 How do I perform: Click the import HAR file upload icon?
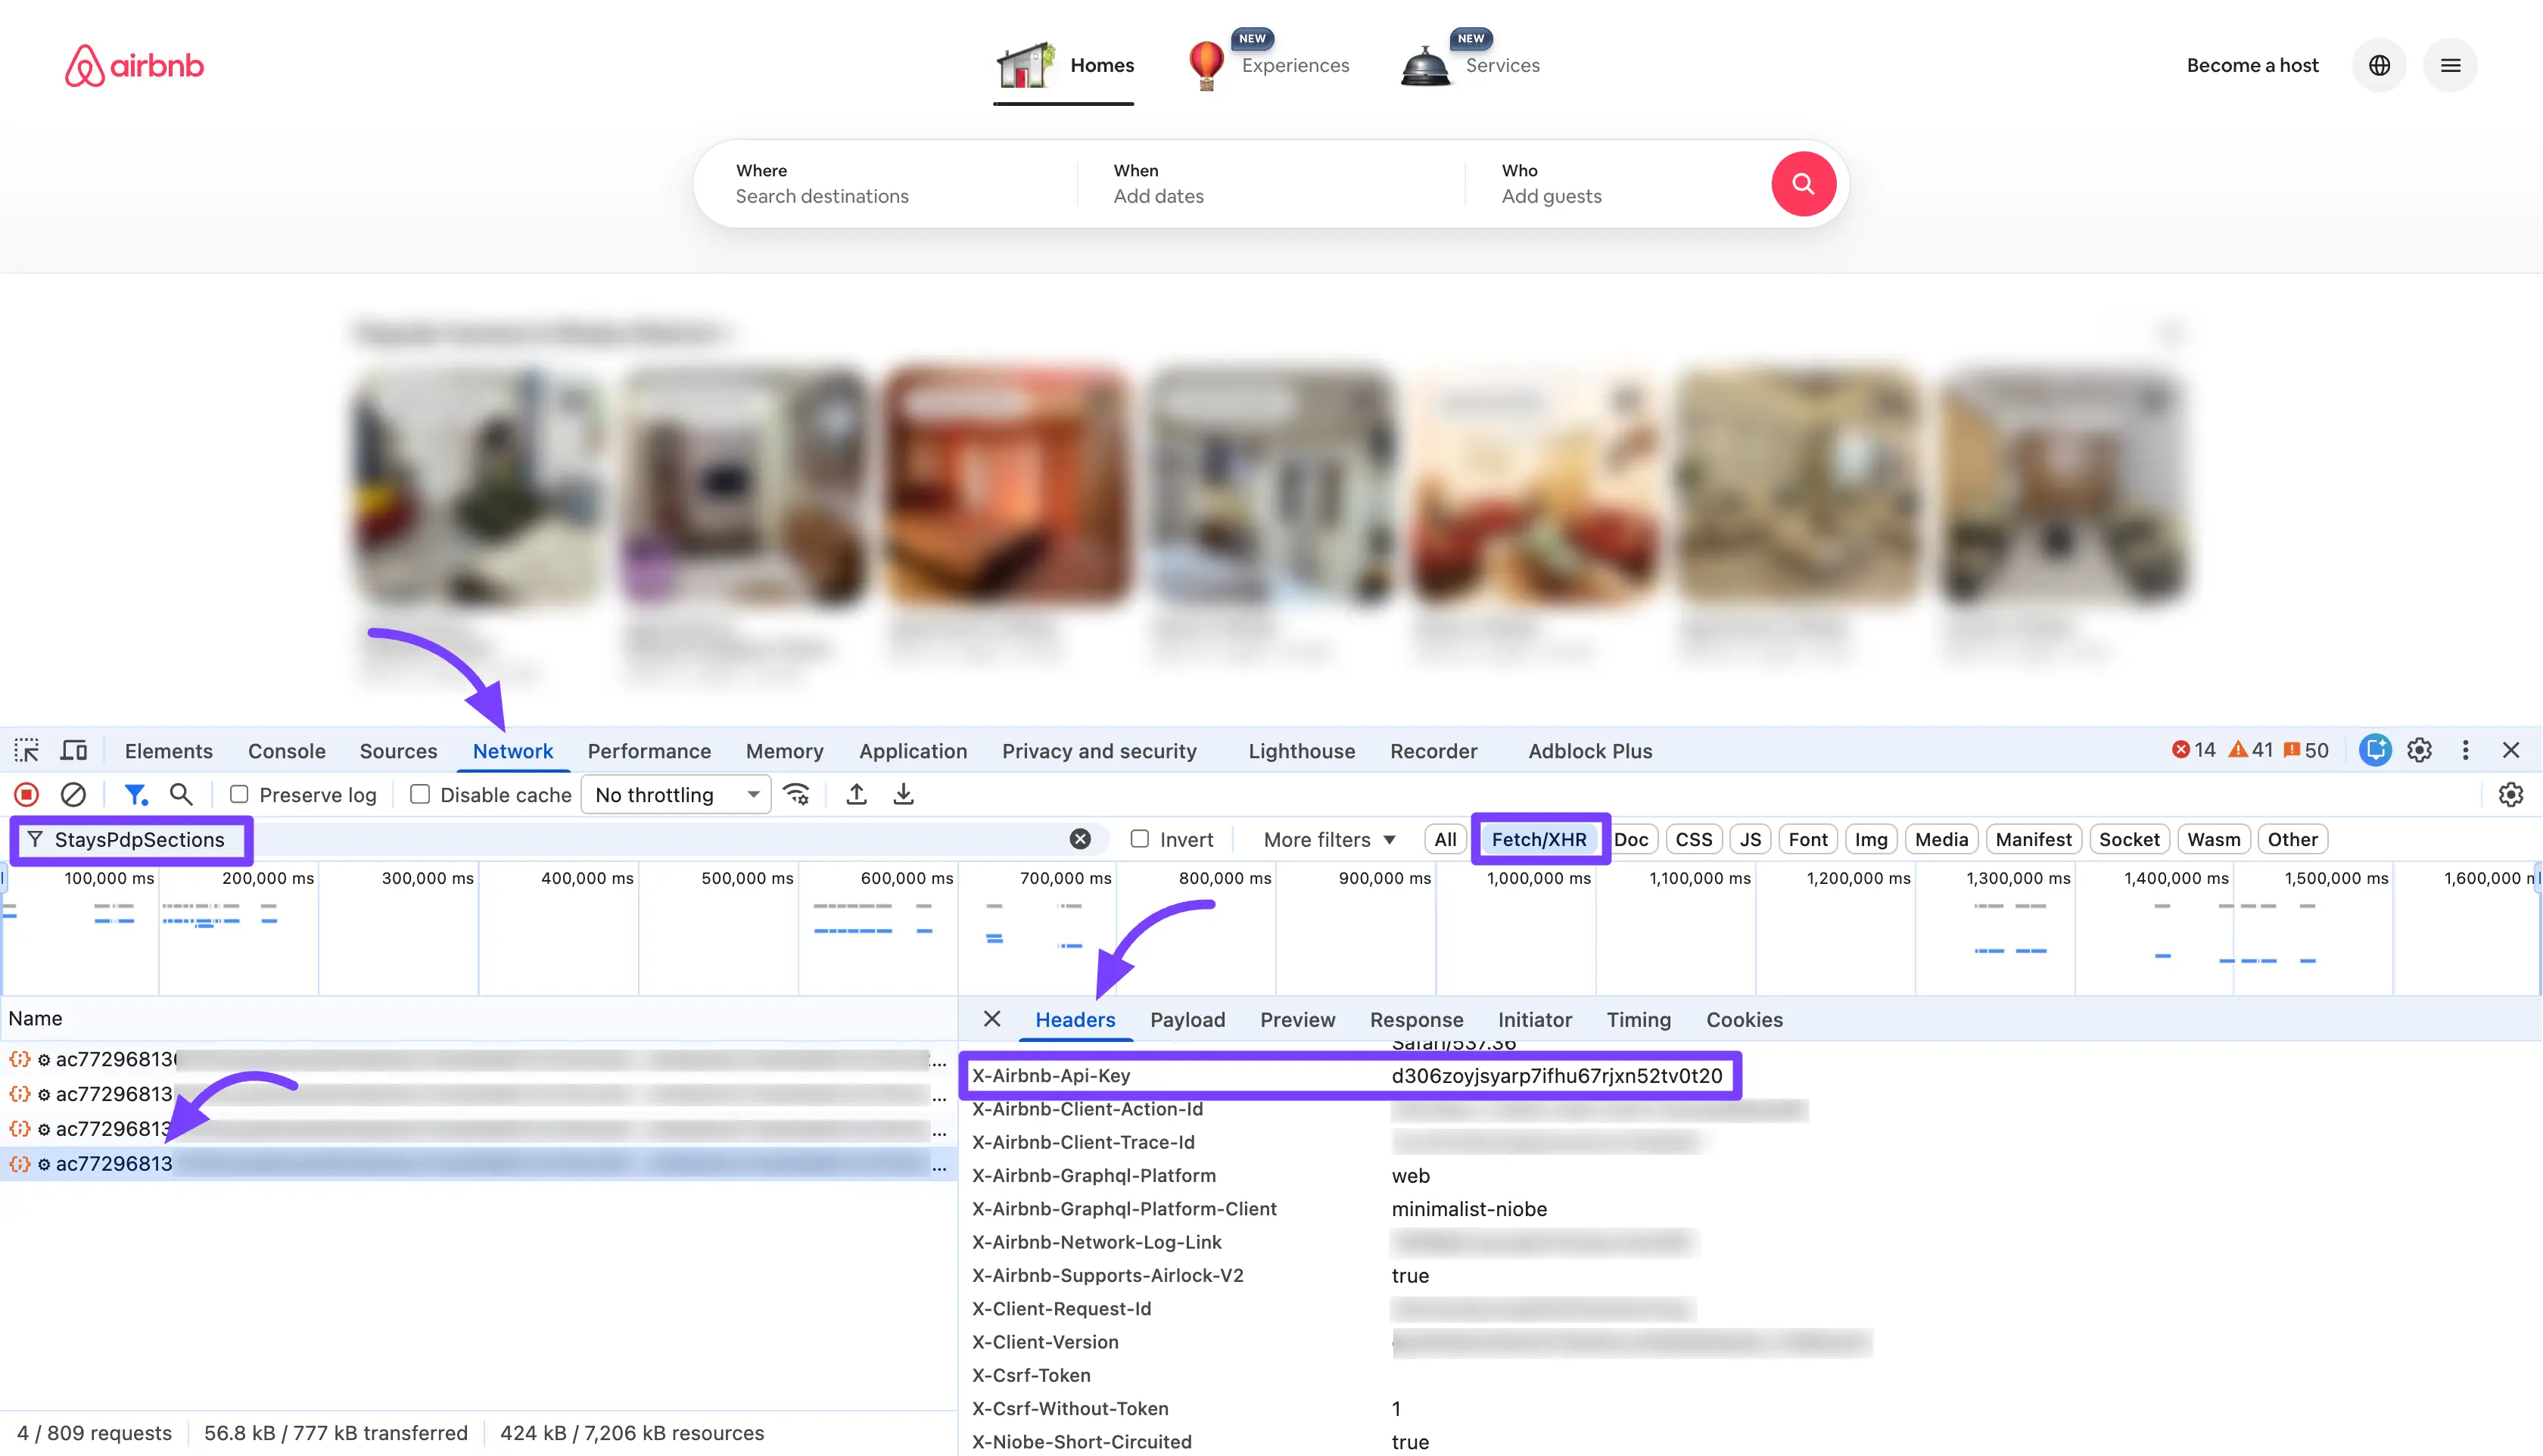pyautogui.click(x=856, y=794)
